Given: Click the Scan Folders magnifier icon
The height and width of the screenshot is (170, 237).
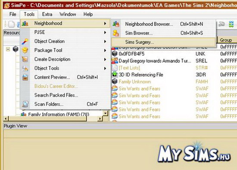Looking at the screenshot, I should point(25,104).
